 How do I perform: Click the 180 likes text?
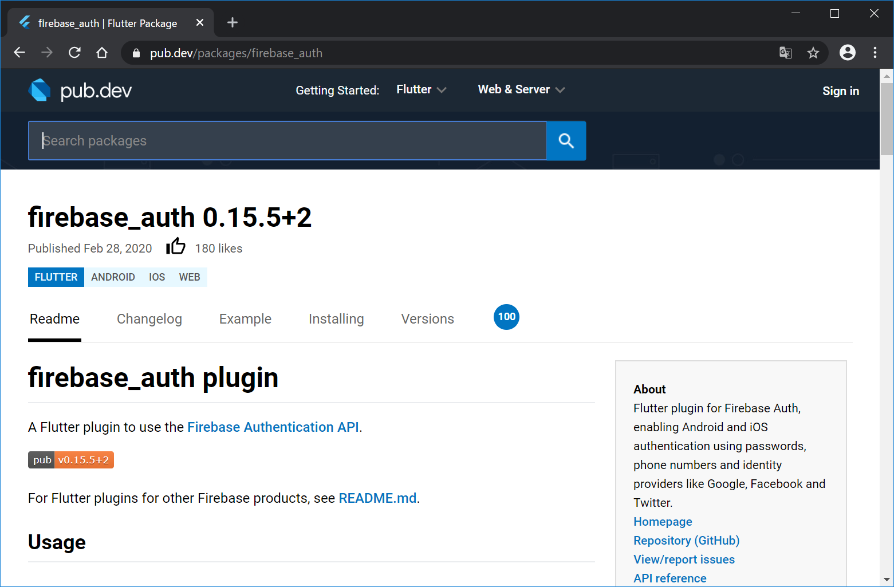click(x=219, y=249)
